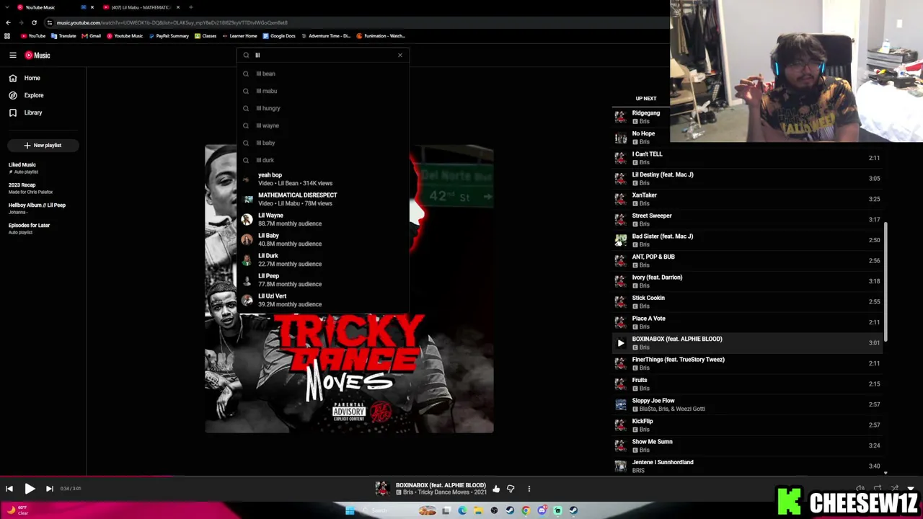Click the YouTube Music logo
923x519 pixels.
pos(37,56)
